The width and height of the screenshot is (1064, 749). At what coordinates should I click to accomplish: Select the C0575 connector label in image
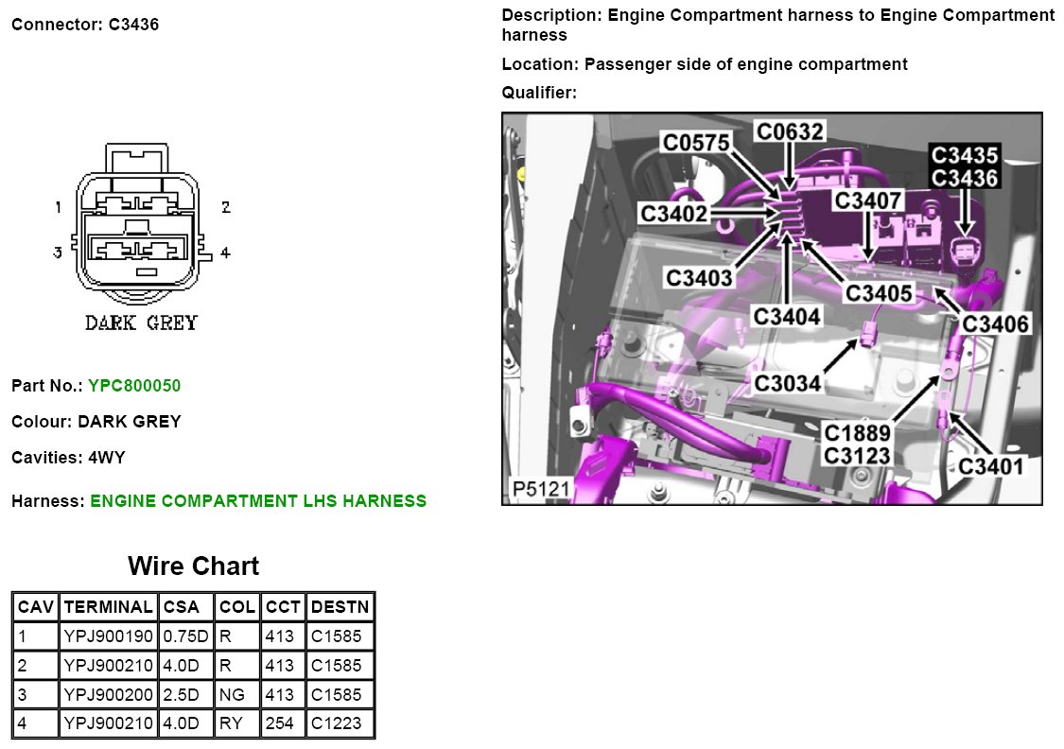695,143
